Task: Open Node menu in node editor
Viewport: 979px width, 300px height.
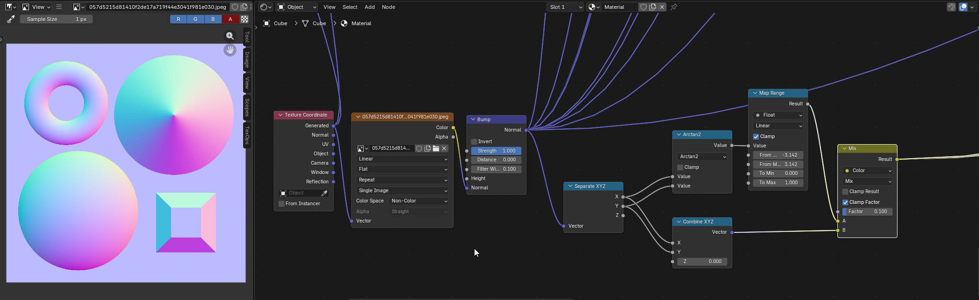Action: click(x=389, y=7)
